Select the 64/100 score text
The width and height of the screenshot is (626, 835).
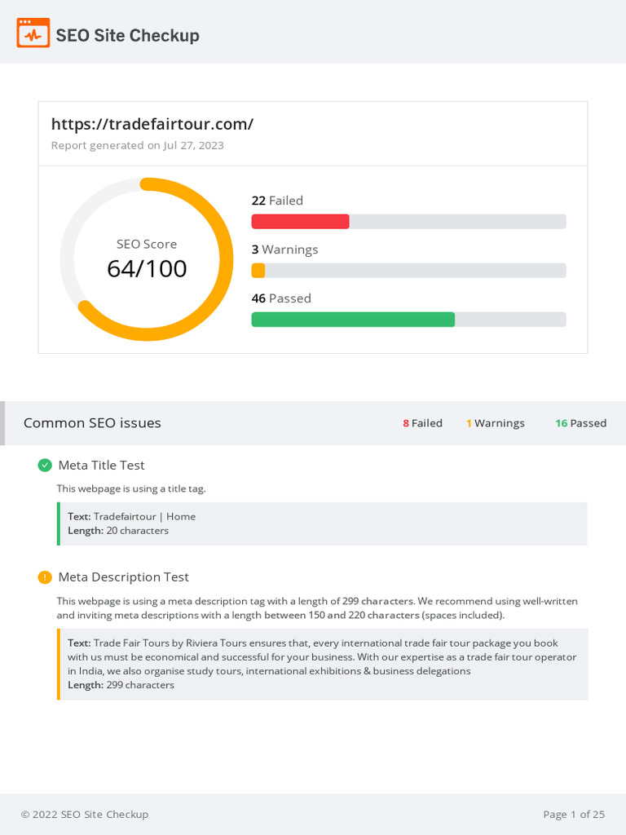coord(147,268)
